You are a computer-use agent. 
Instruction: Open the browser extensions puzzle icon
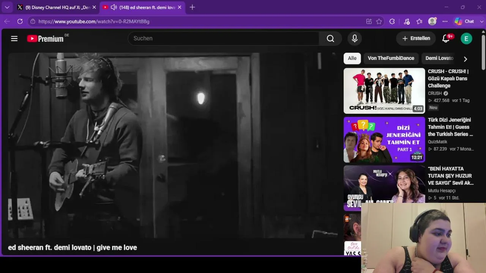pos(392,22)
